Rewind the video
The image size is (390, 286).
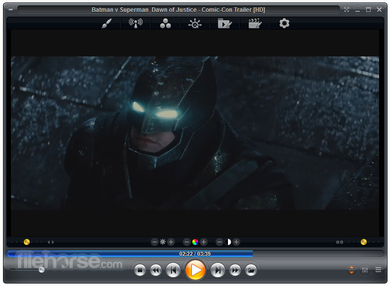(156, 270)
